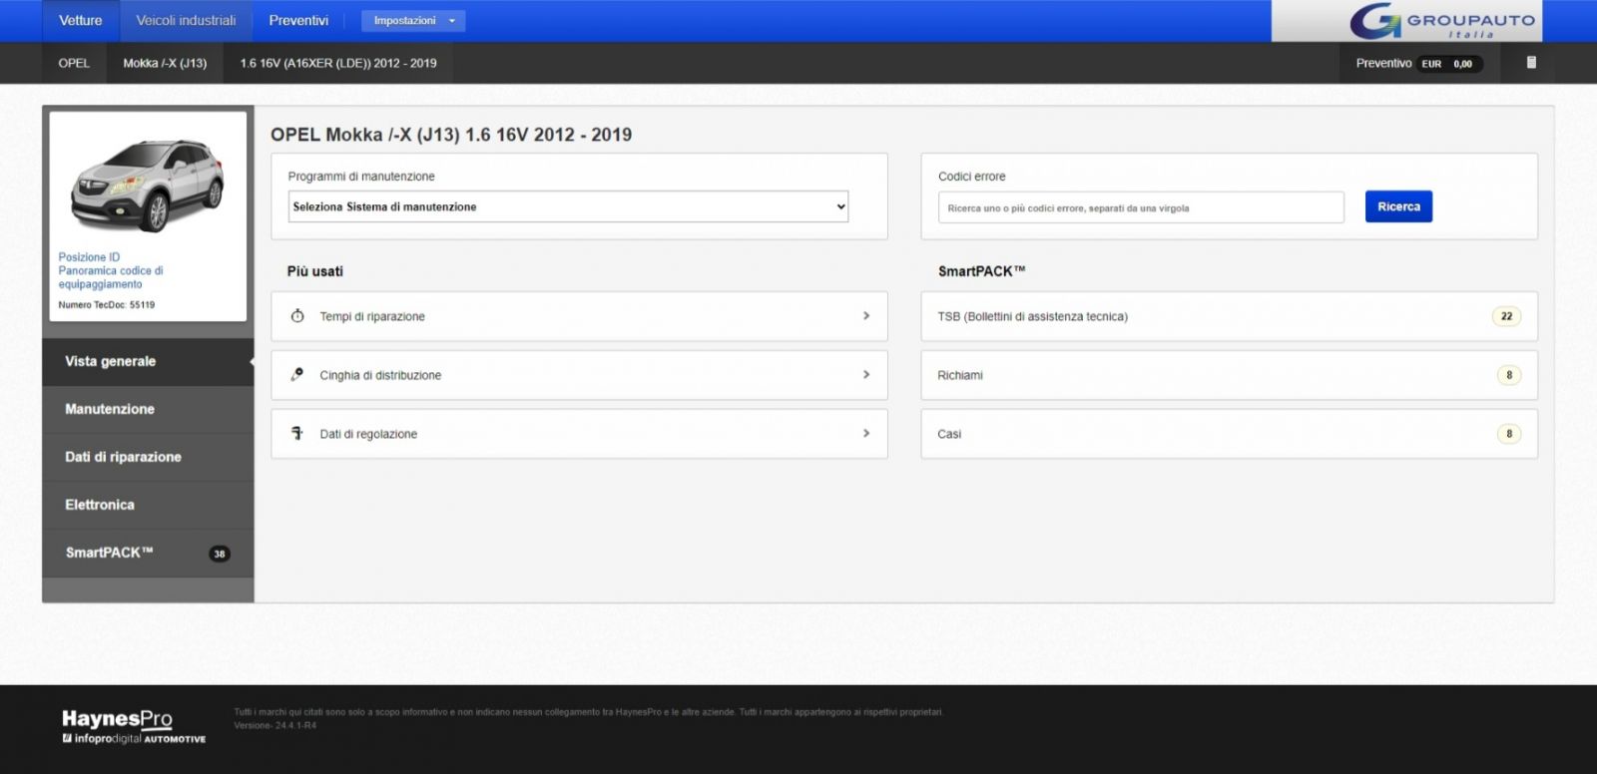Click the Tempi di riparazione label
The width and height of the screenshot is (1597, 774).
click(x=372, y=316)
